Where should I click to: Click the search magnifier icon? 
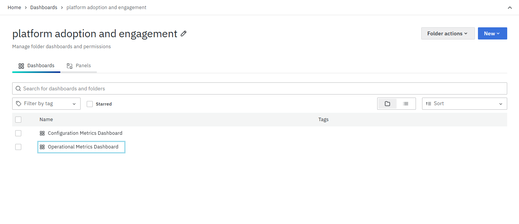click(18, 88)
